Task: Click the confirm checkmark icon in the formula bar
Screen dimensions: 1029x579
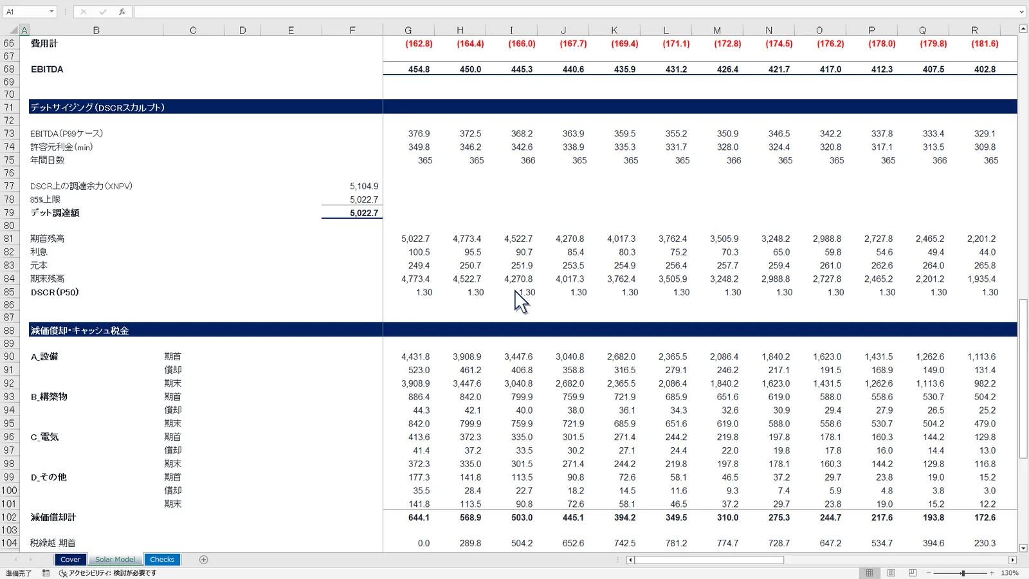Action: (102, 12)
